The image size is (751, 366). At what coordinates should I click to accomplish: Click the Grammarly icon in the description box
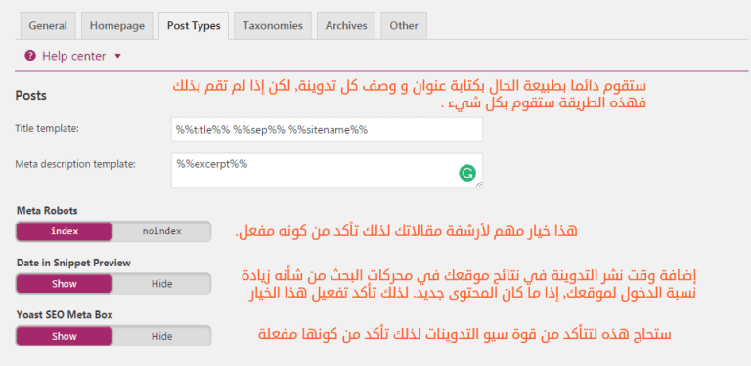pyautogui.click(x=467, y=173)
